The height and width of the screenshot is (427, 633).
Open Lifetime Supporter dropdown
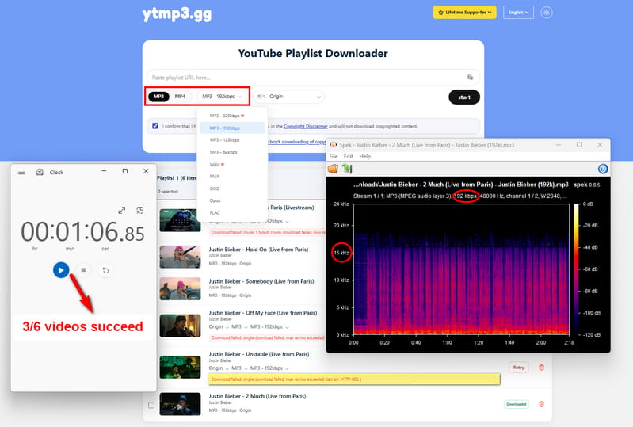coord(465,13)
